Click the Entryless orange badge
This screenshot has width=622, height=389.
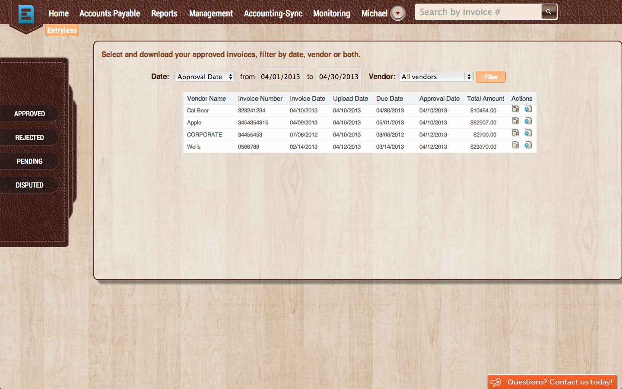(x=62, y=30)
